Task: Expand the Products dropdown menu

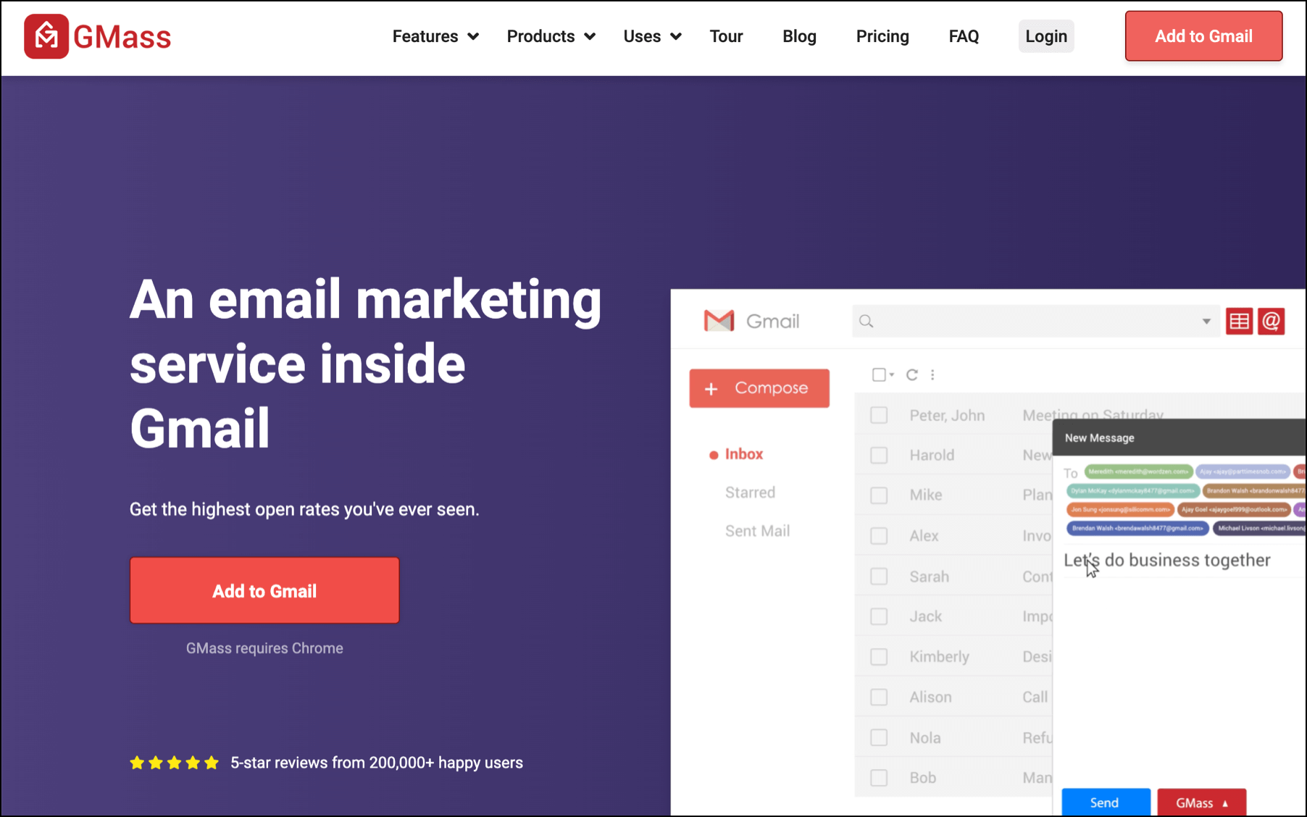Action: coord(551,36)
